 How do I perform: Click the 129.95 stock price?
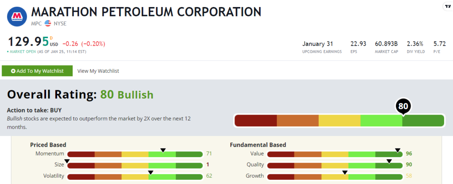(x=28, y=42)
